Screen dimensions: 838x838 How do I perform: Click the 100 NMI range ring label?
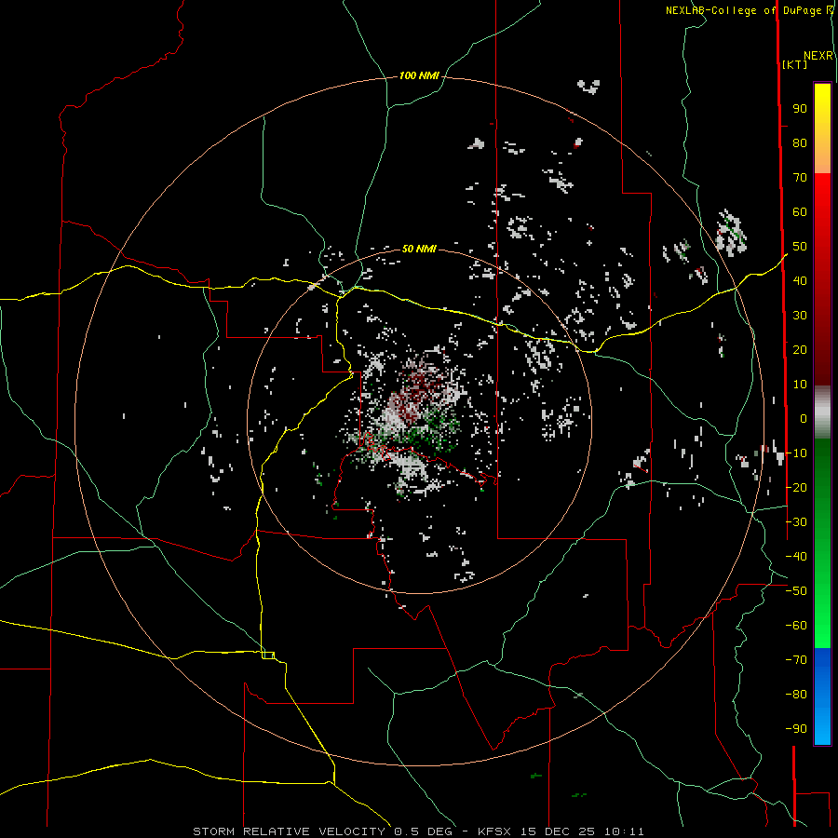click(418, 76)
